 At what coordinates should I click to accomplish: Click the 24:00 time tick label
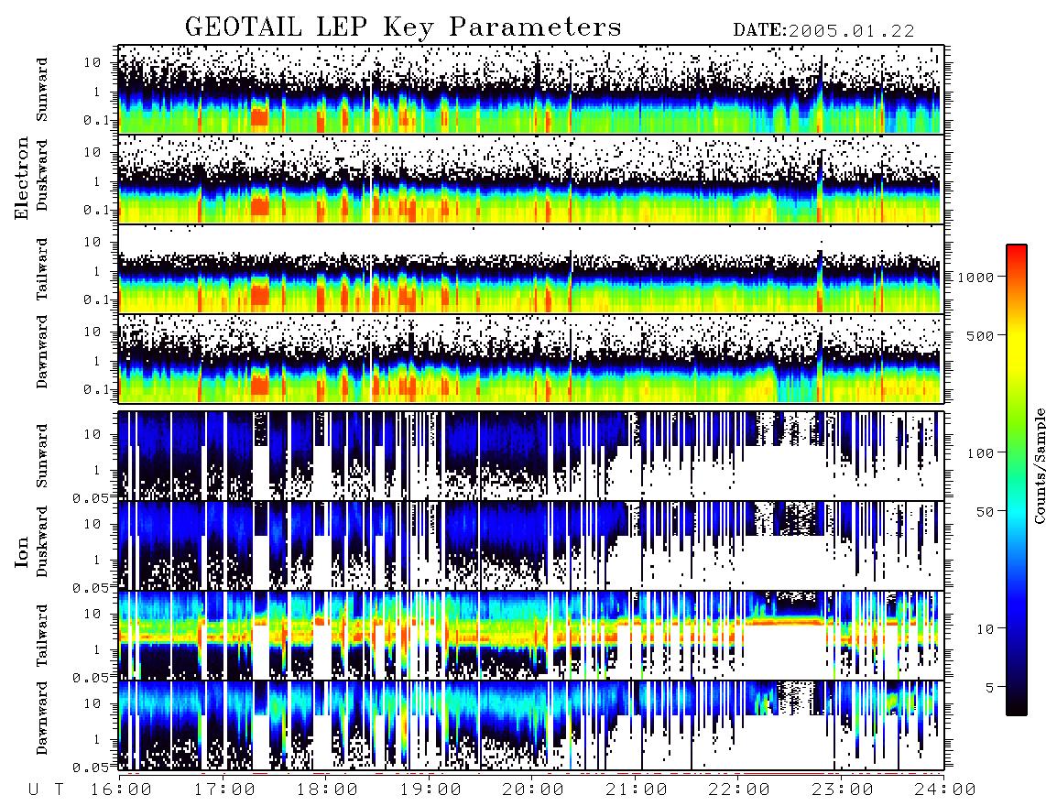tap(946, 790)
